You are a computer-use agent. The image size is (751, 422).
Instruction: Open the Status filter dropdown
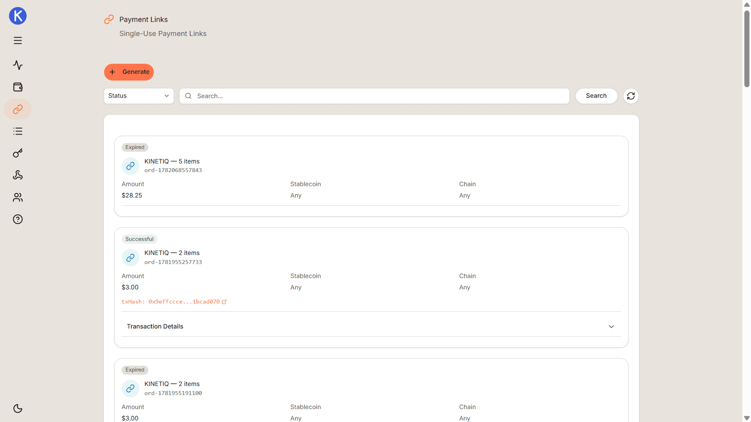point(139,96)
